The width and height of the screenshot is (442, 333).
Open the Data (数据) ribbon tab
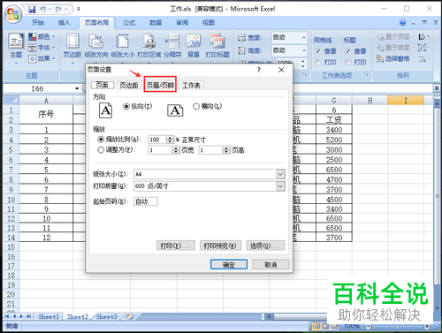pyautogui.click(x=156, y=23)
